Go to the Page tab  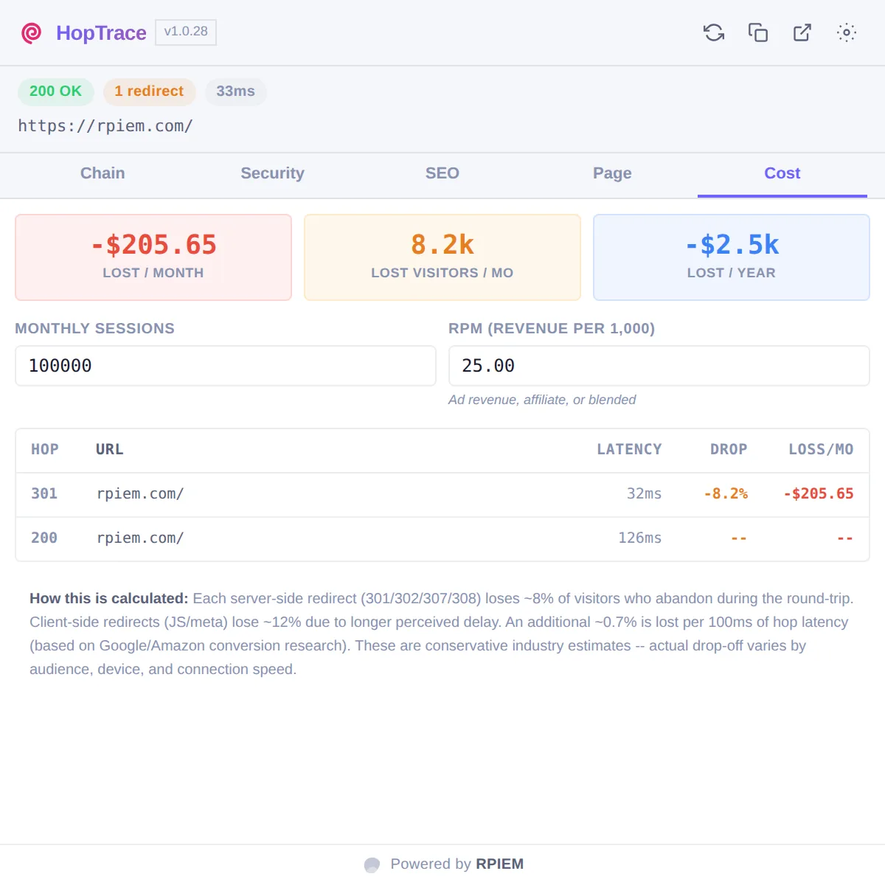pos(612,173)
